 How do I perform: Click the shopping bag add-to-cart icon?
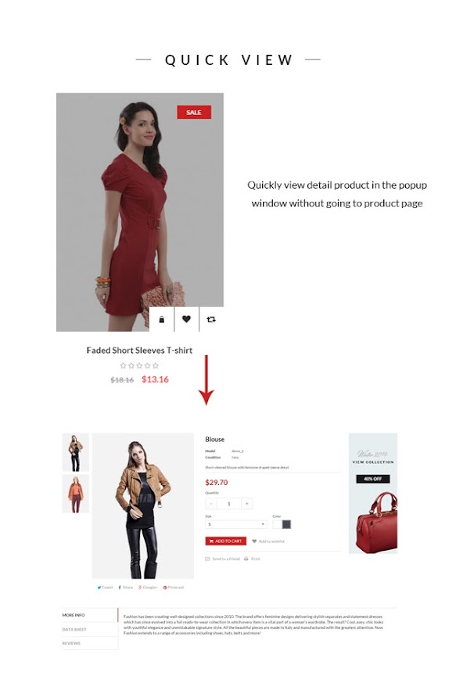coord(162,319)
